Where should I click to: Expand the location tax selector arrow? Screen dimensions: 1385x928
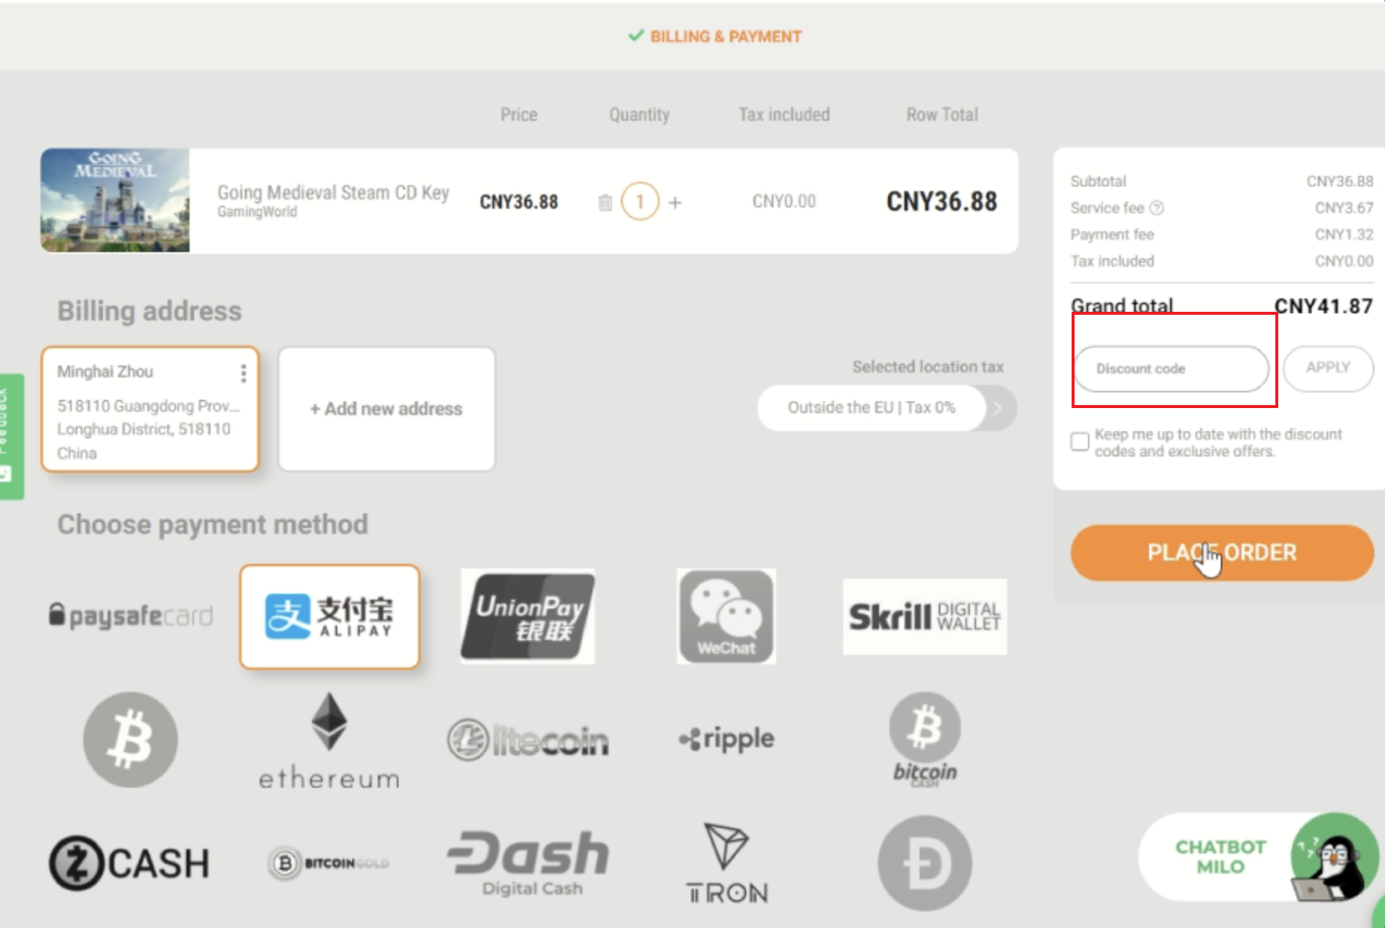998,408
